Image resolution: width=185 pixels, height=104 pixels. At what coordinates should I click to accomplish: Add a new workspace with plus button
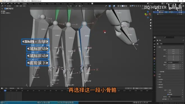(x=89, y=4)
